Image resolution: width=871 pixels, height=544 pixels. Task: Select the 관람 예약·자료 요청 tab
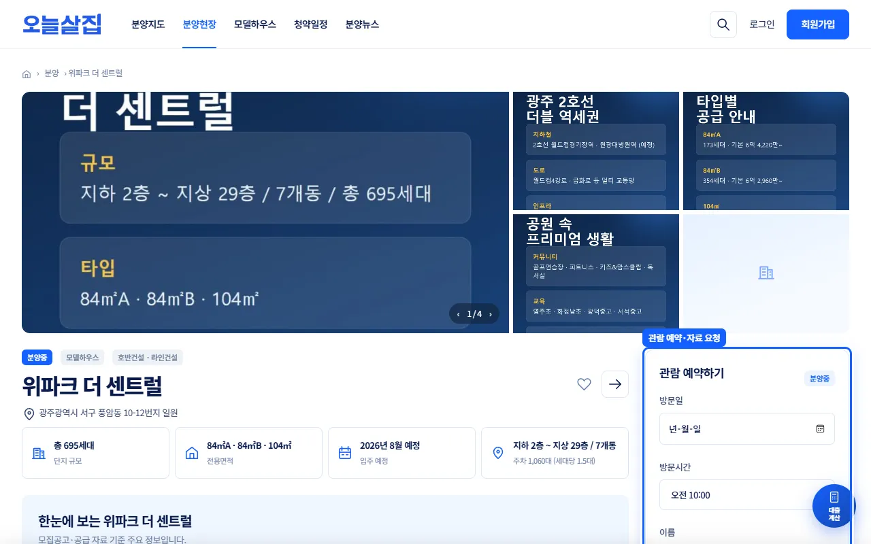click(685, 338)
